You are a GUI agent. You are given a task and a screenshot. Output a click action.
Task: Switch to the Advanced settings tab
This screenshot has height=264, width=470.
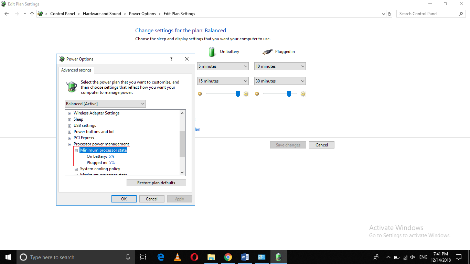pos(76,70)
